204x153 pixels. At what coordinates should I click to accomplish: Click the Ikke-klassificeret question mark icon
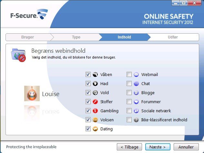coord(136,120)
